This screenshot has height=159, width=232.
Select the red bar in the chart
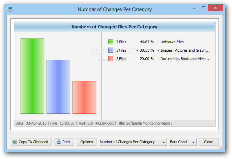point(84,97)
